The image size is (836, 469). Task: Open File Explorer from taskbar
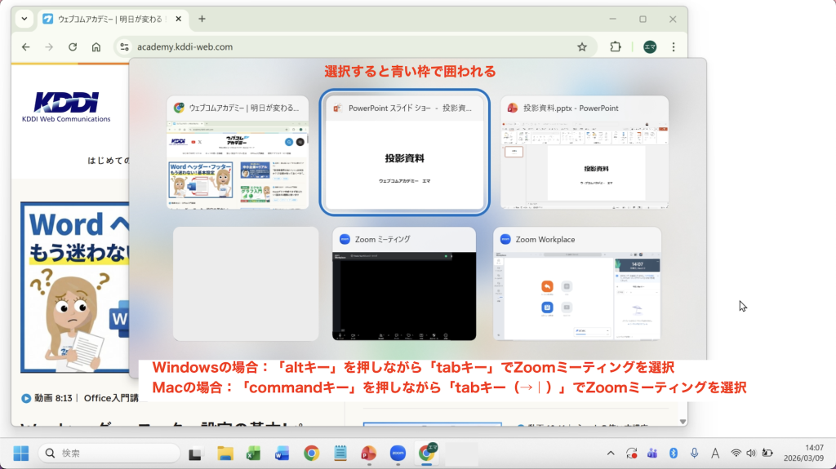(x=225, y=454)
